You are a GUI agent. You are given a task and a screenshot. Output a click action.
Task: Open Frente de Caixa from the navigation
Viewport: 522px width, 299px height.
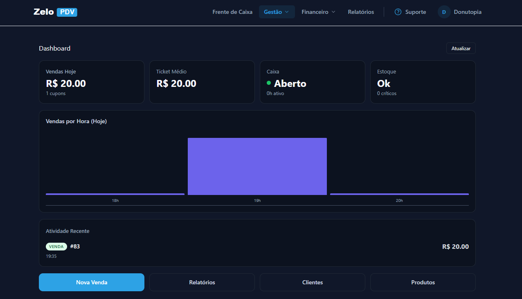coord(232,12)
